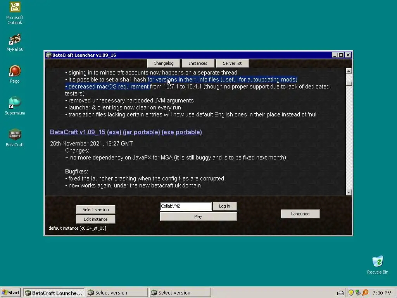Click the Language button
The image size is (397, 298).
300,214
